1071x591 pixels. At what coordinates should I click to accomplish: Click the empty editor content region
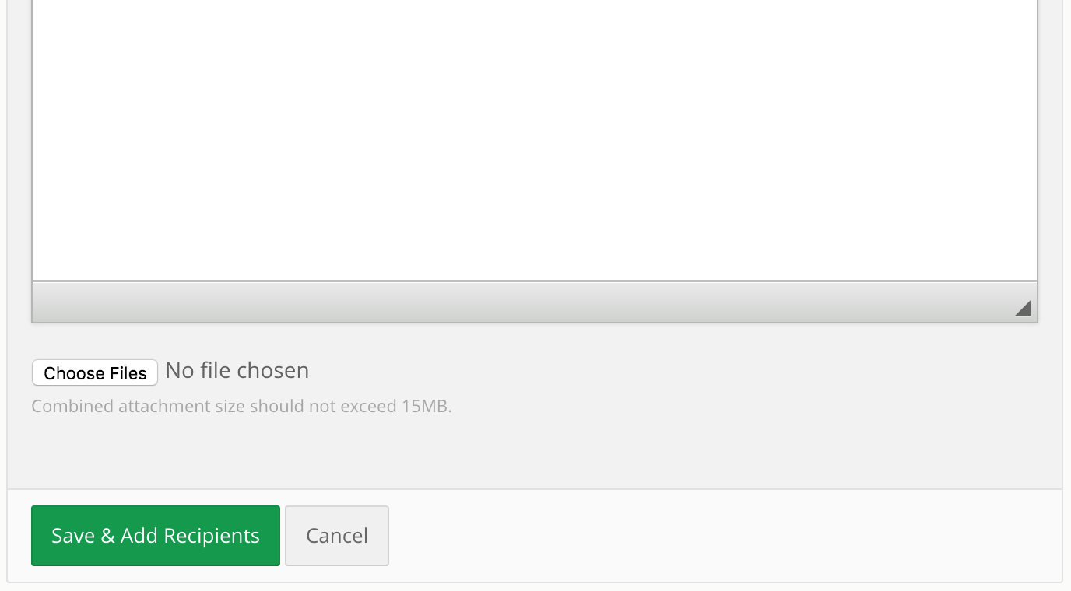(535, 140)
